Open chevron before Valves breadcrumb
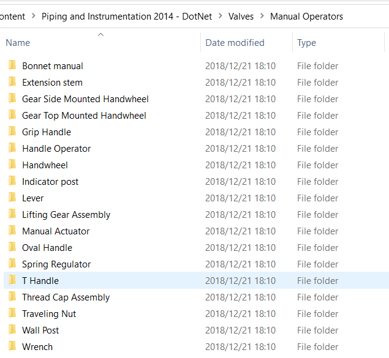Image resolution: width=389 pixels, height=358 pixels. point(221,16)
